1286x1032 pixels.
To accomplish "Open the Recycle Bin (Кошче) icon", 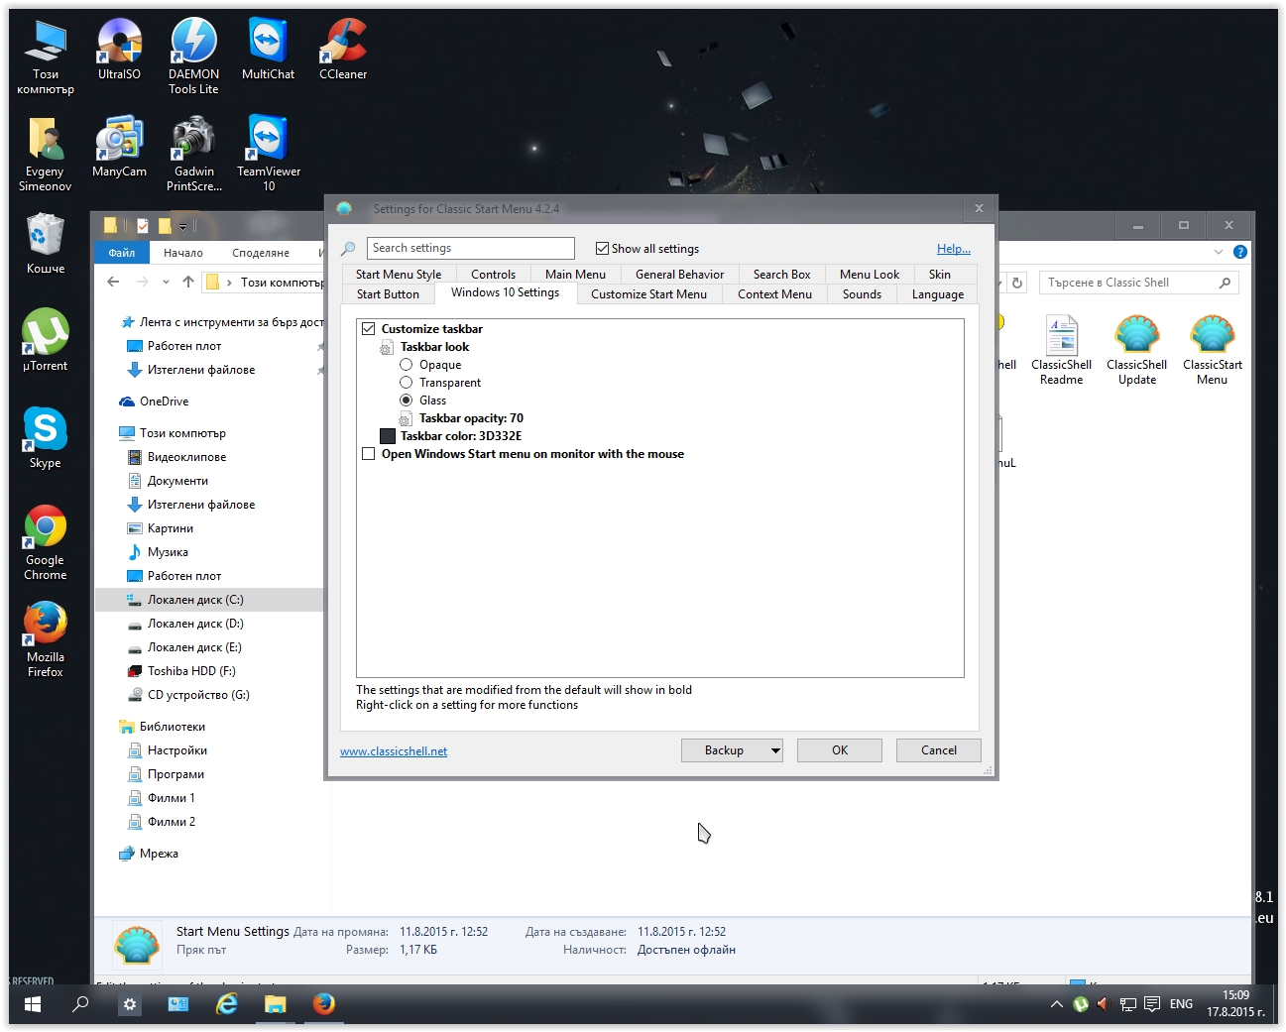I will pos(45,243).
